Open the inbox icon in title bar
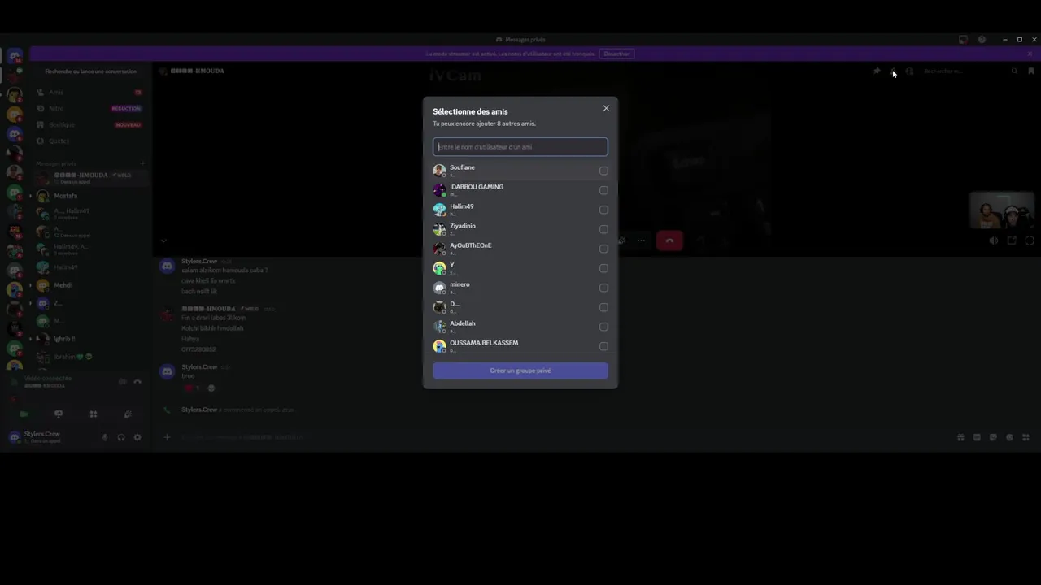 pyautogui.click(x=964, y=39)
